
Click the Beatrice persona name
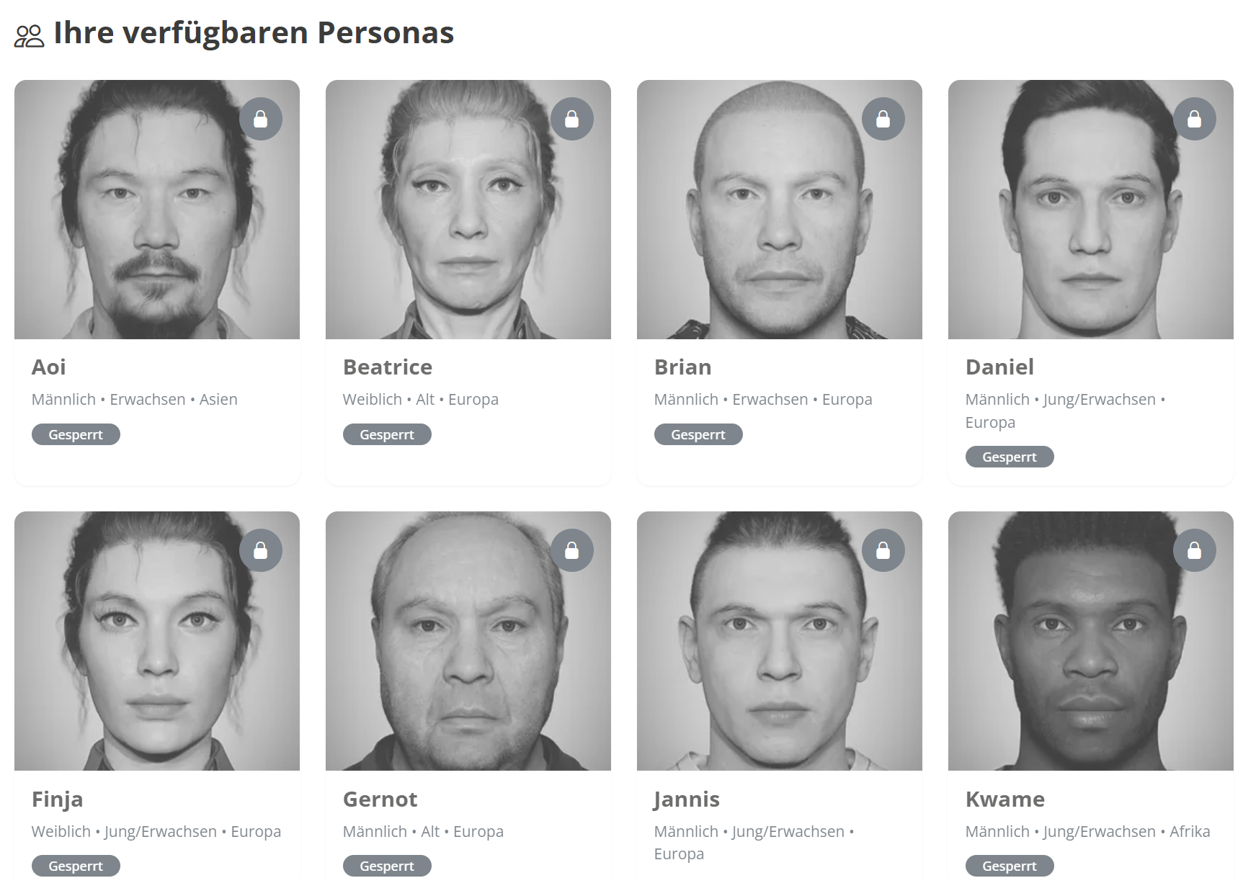pyautogui.click(x=388, y=367)
